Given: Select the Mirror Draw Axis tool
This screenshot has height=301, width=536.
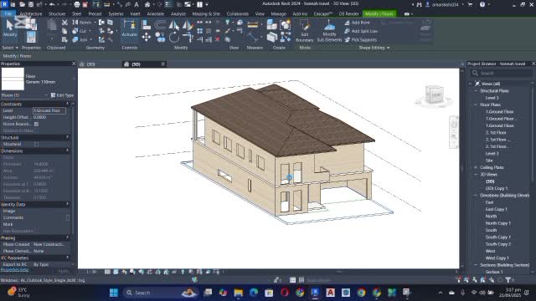Looking at the screenshot, I should click(x=188, y=24).
